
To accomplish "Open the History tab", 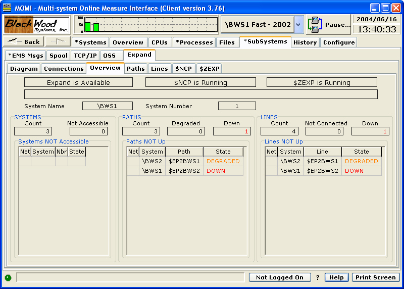I will point(305,42).
